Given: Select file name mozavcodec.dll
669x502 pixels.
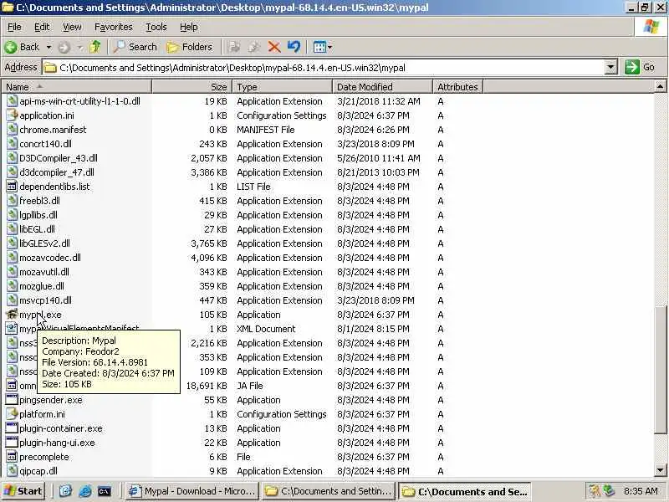Looking at the screenshot, I should 50,258.
